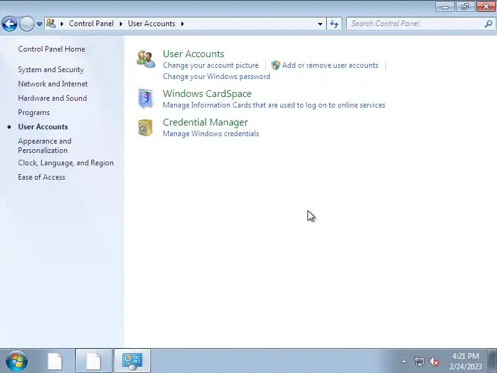Click the network status tray icon
Viewport: 497px width, 373px height.
[419, 361]
